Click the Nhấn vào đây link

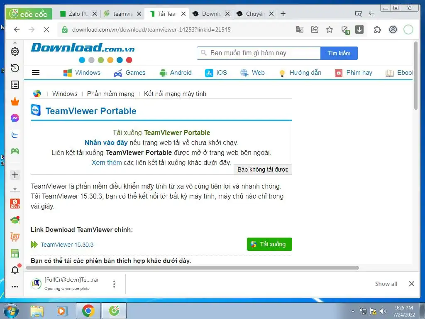[106, 143]
